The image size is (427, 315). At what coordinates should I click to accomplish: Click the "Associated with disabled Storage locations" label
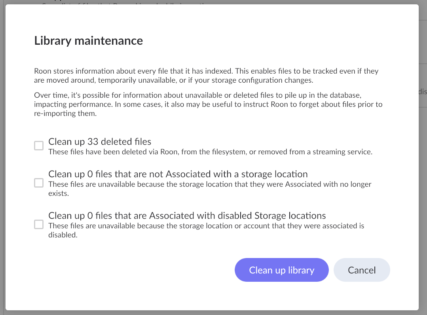187,216
